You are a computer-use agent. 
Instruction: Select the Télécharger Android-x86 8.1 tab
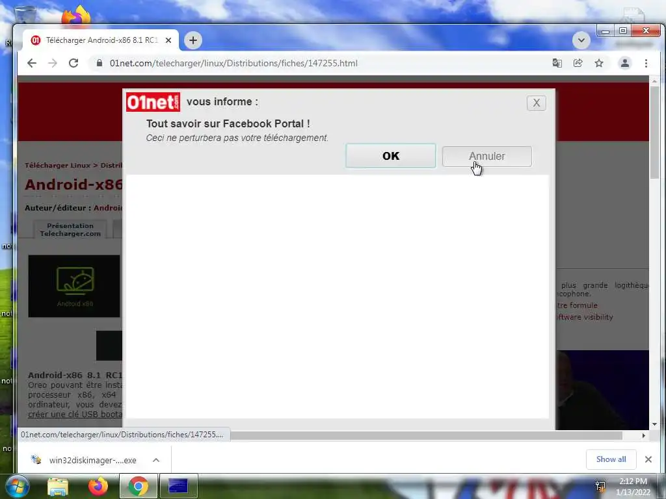101,40
